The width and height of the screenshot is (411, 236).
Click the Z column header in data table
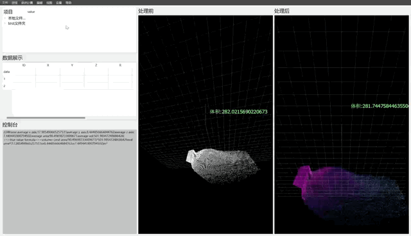point(96,65)
